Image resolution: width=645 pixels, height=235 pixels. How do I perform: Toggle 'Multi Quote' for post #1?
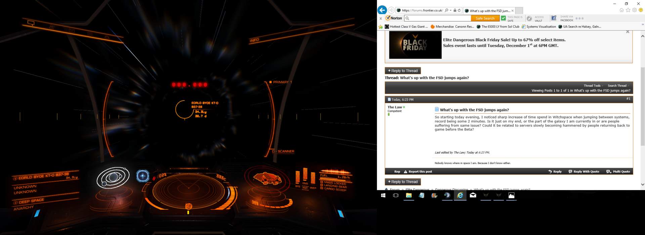[x=618, y=172]
